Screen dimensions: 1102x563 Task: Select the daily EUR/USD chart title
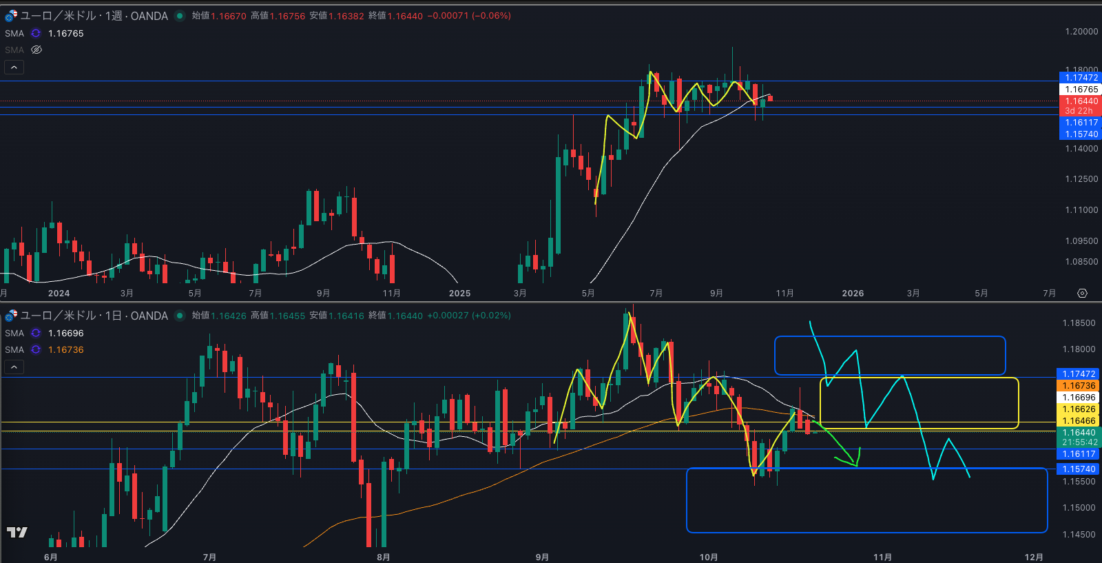pos(94,316)
